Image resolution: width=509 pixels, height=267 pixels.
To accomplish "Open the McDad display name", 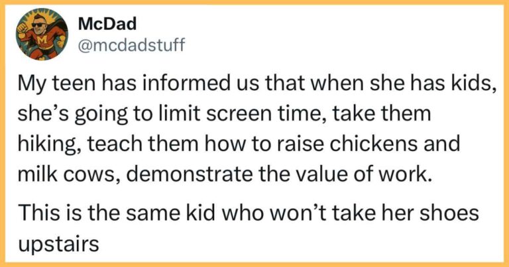I will 98,25.
